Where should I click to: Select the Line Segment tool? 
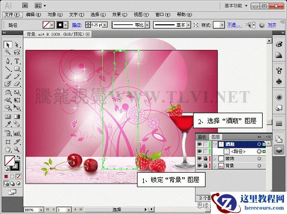8,69
